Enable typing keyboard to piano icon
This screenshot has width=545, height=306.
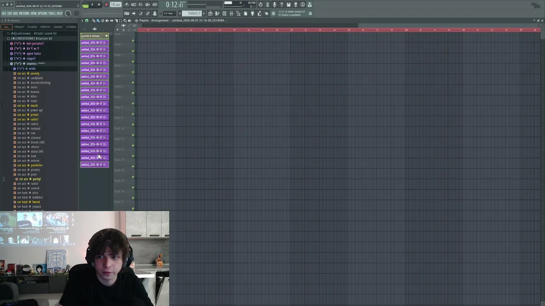[x=126, y=14]
